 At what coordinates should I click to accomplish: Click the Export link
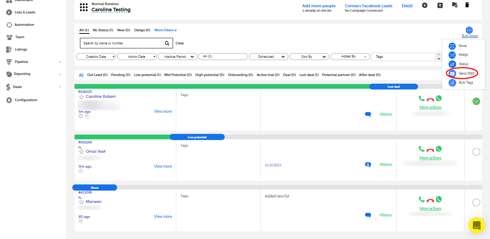coord(407,5)
